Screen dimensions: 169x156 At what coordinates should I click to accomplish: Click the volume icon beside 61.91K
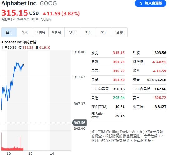click(37, 48)
